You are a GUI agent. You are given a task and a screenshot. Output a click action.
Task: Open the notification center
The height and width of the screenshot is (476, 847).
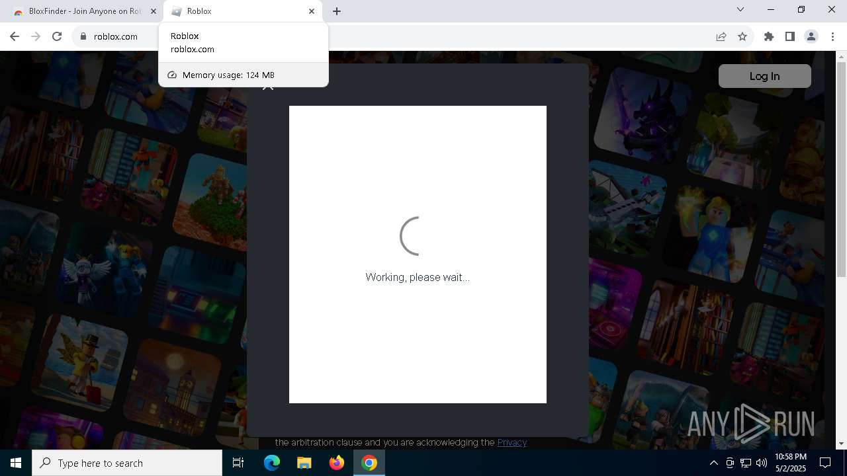click(825, 463)
